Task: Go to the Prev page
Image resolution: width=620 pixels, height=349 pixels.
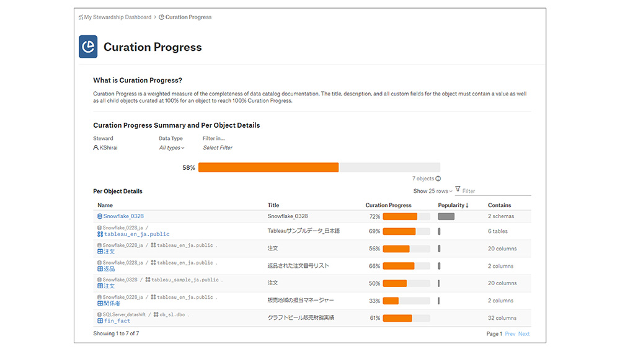Action: (x=510, y=334)
